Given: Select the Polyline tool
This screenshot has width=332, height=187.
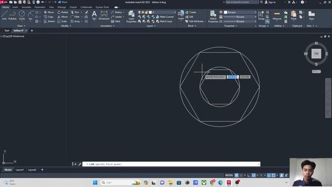Looking at the screenshot, I should (x=12, y=15).
